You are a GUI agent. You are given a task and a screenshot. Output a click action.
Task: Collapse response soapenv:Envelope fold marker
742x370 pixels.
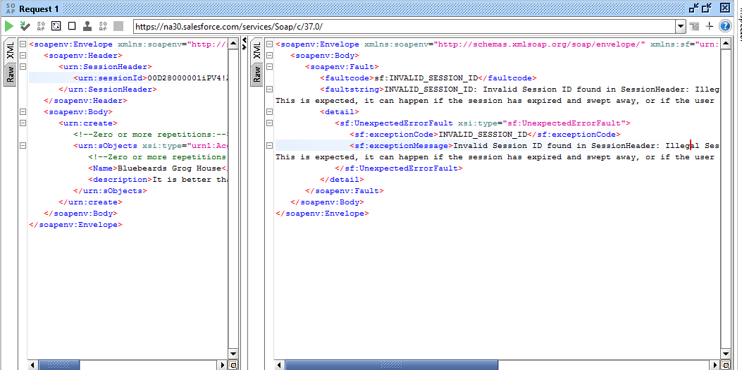(x=269, y=44)
